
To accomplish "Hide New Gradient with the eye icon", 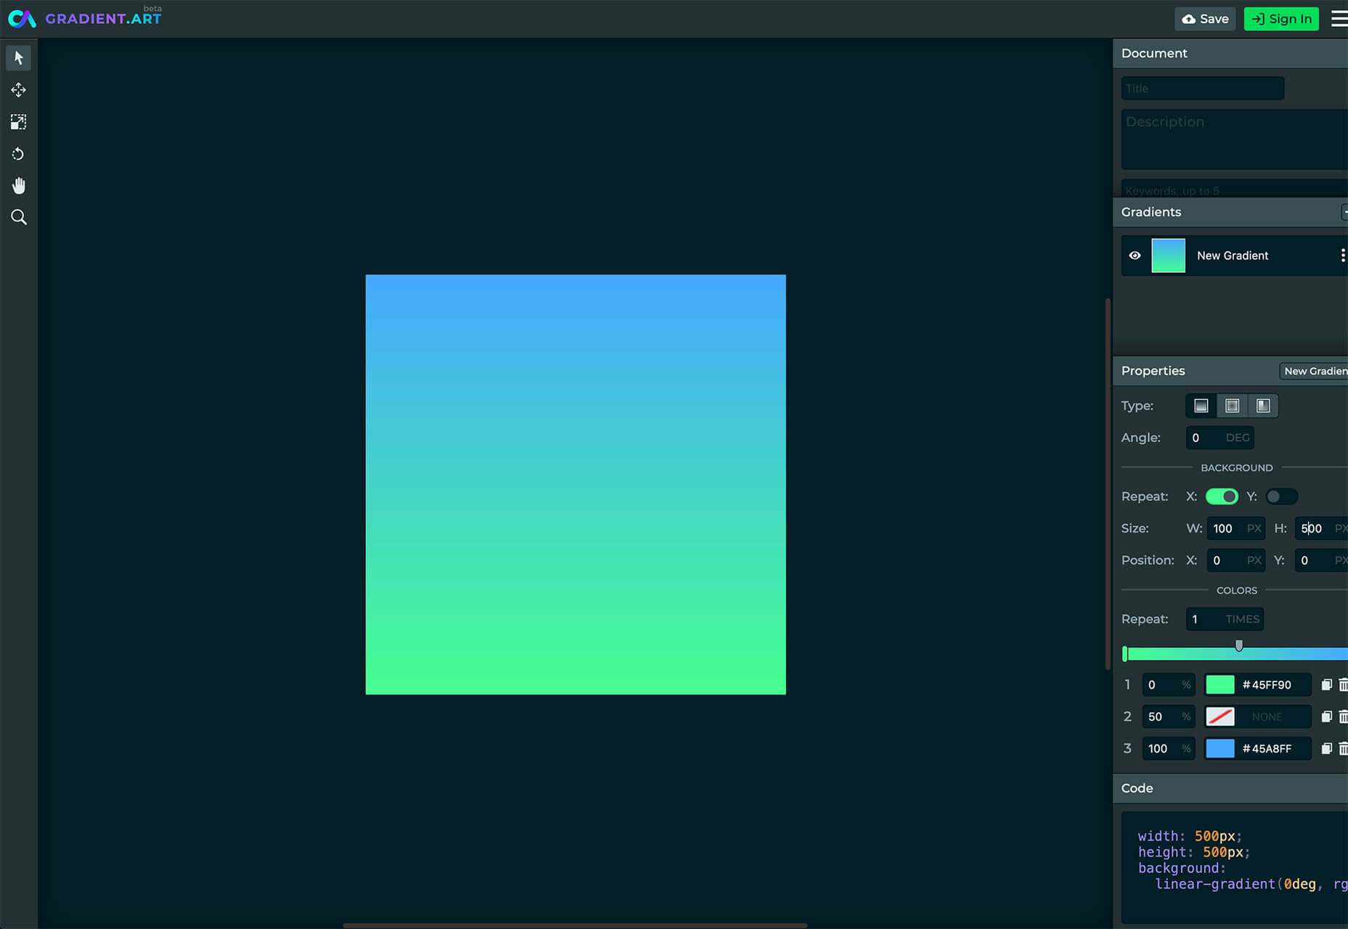I will click(x=1135, y=255).
